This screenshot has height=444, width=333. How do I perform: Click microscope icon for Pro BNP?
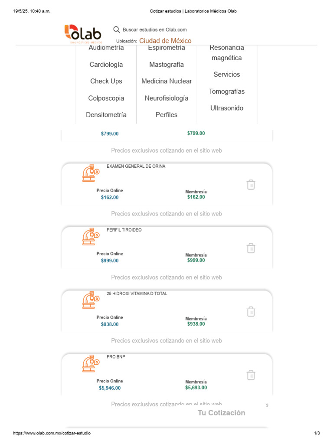point(91,363)
